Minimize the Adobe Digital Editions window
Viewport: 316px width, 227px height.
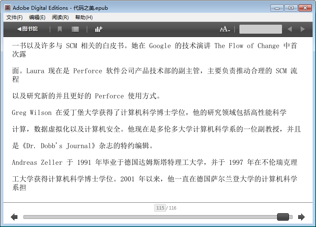point(277,8)
